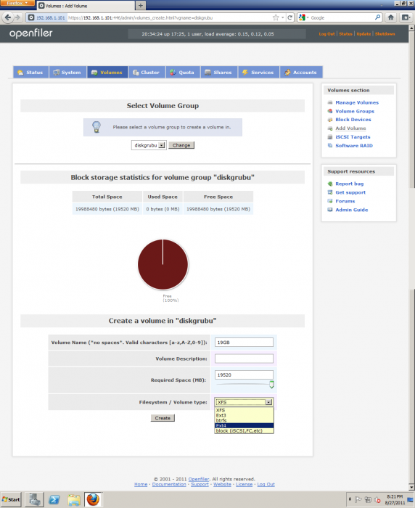The image size is (415, 508).
Task: Click the Documentation footer link
Action: 169,484
